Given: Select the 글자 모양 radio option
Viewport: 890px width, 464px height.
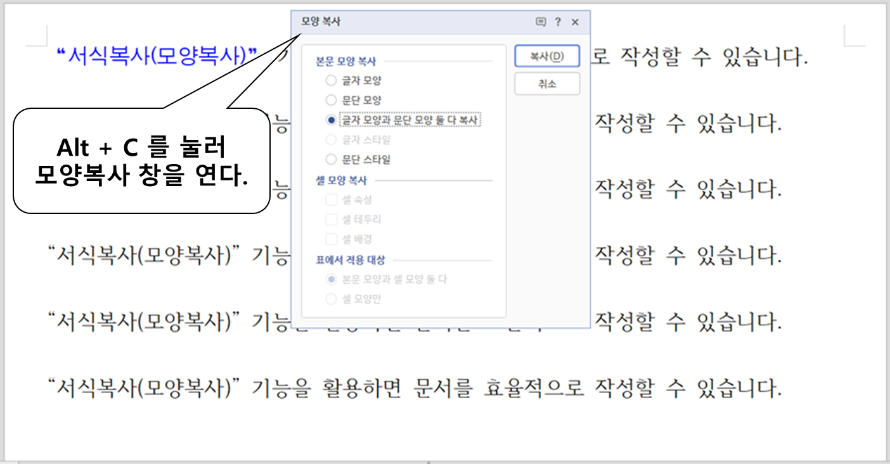Looking at the screenshot, I should [x=354, y=80].
